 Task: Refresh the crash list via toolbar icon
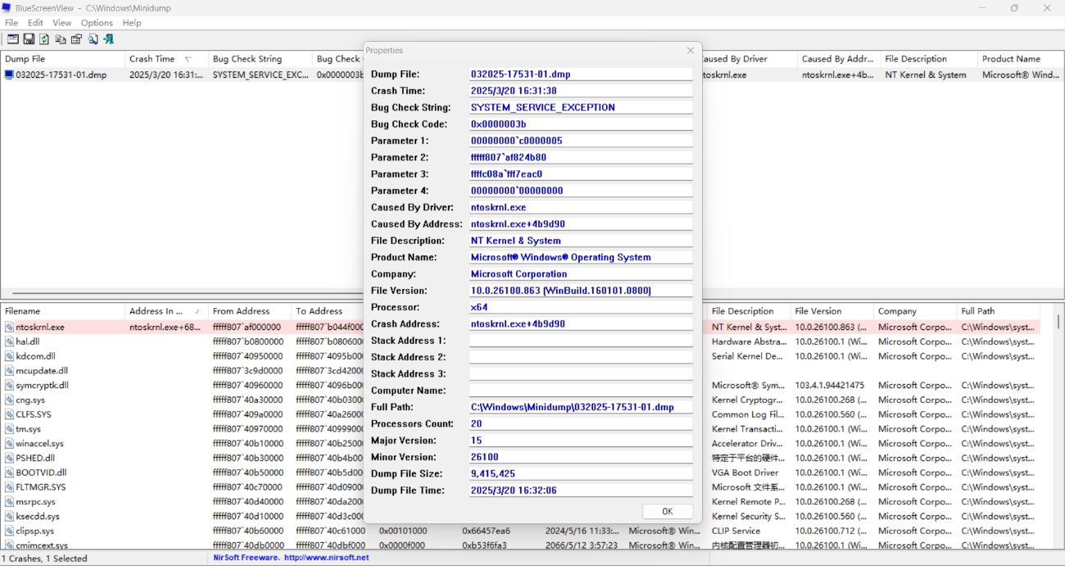[44, 39]
